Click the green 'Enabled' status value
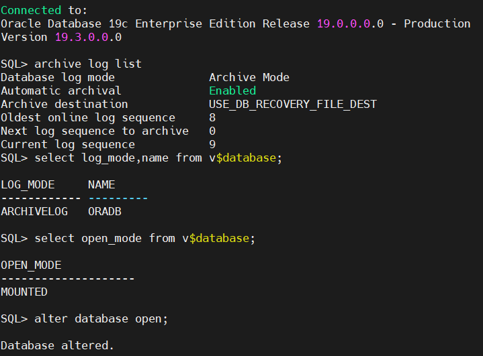 pos(232,91)
